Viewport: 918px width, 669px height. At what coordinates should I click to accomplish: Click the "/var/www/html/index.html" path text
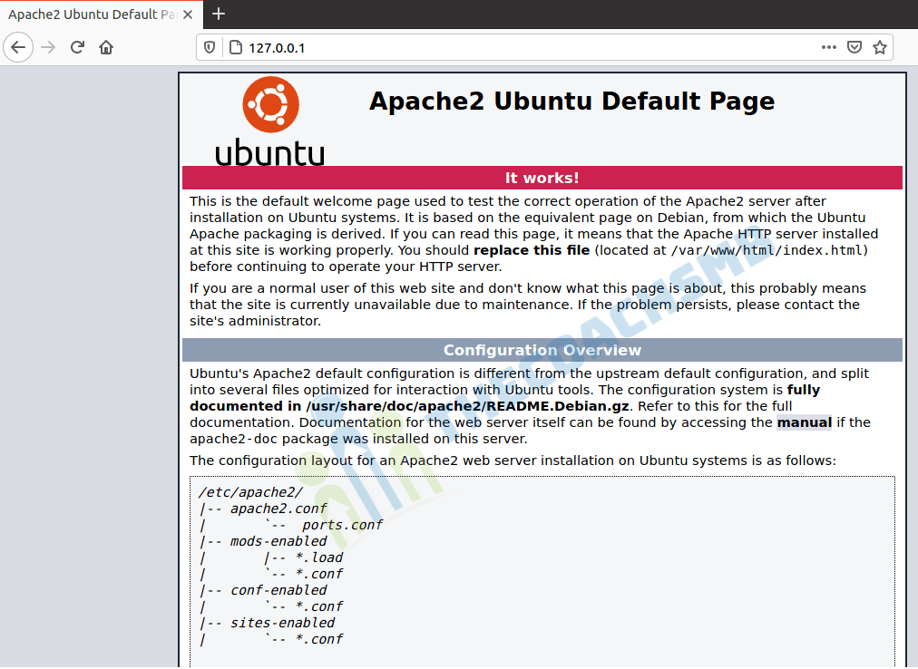point(767,250)
